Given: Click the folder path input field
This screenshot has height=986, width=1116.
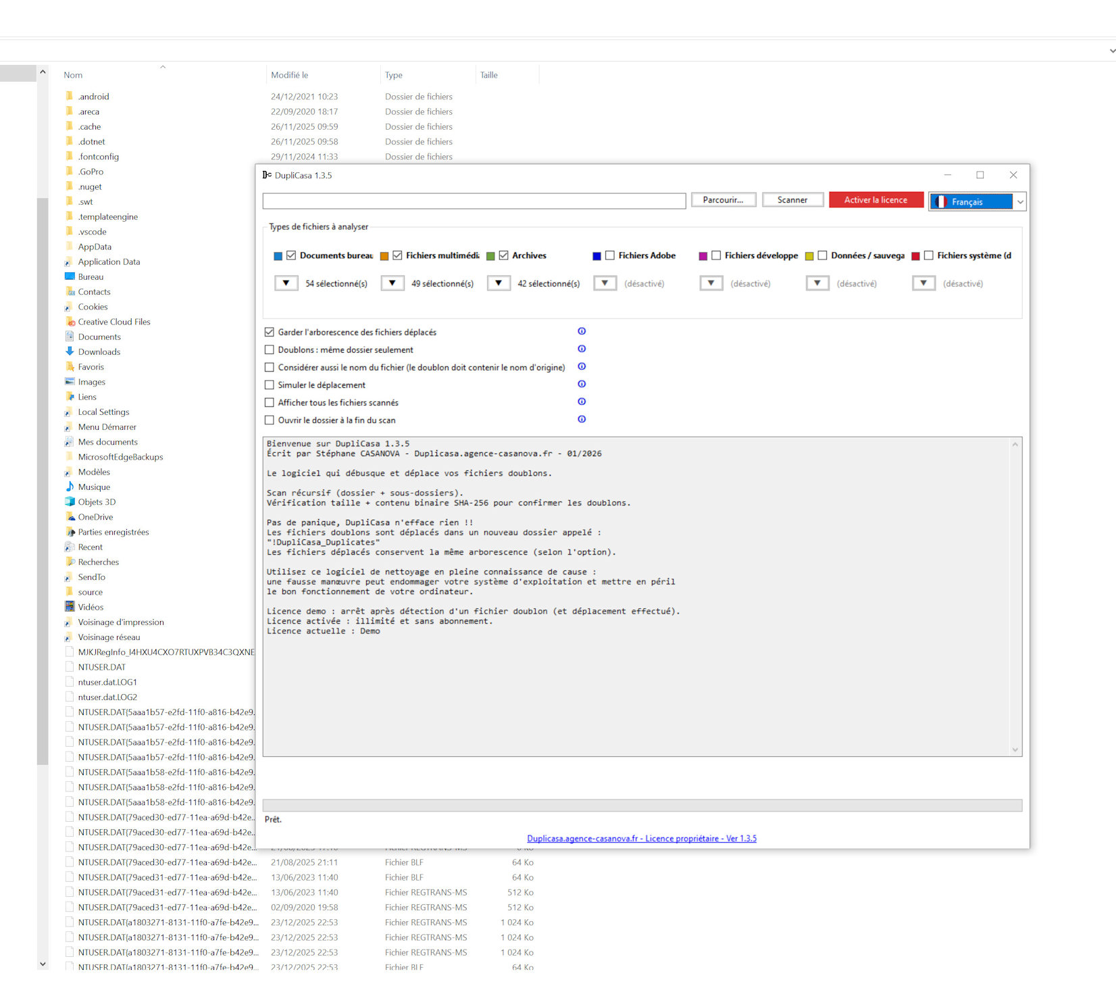Looking at the screenshot, I should click(x=474, y=201).
